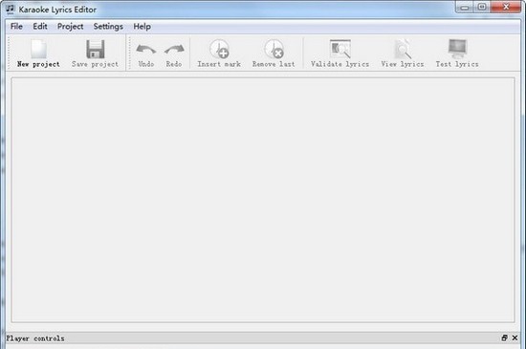Viewport: 526px width, 349px height.
Task: Maximize the Karaoke Lyrics Editor window
Action: click(x=482, y=7)
